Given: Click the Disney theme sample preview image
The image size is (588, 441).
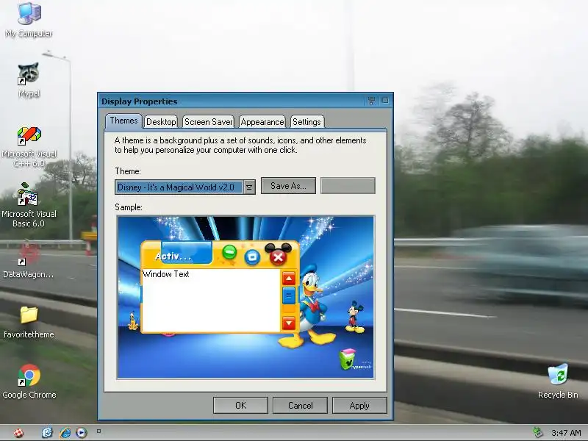Looking at the screenshot, I should [x=245, y=297].
